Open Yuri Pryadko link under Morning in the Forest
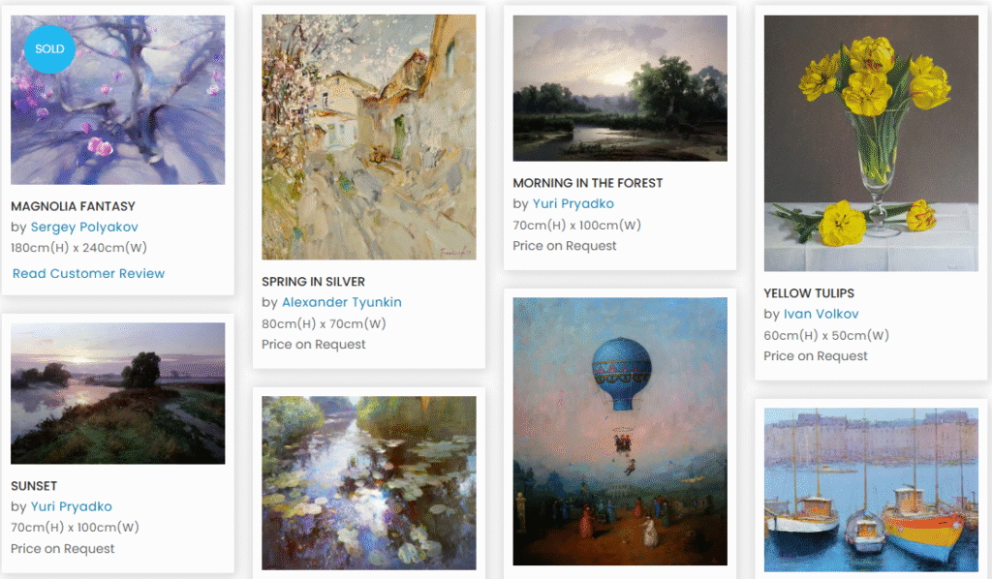The height and width of the screenshot is (579, 992). pyautogui.click(x=573, y=203)
